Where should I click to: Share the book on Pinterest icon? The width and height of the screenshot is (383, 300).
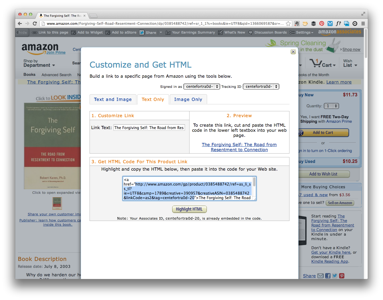click(x=342, y=276)
